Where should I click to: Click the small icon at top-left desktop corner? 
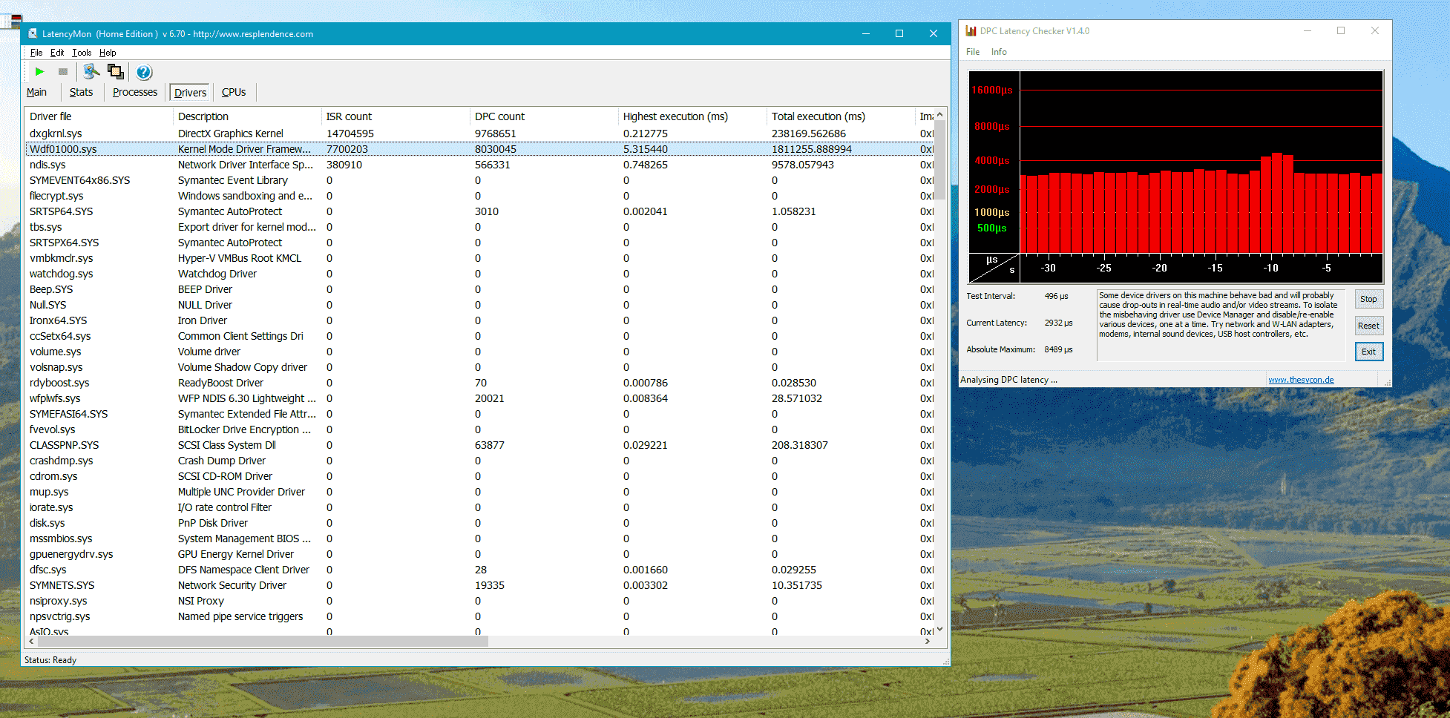click(x=16, y=20)
